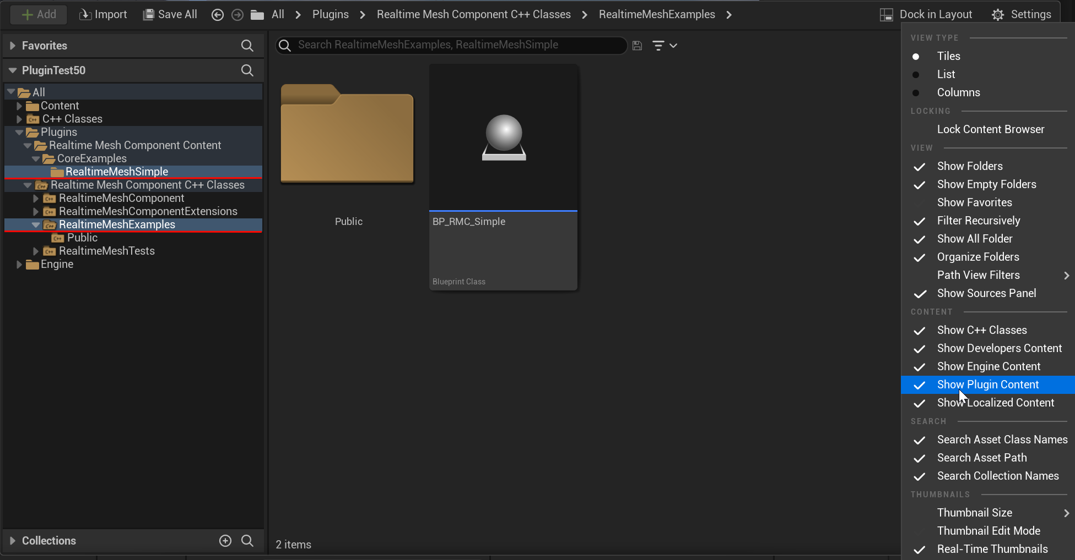Open the Path View Filters submenu

pos(979,275)
